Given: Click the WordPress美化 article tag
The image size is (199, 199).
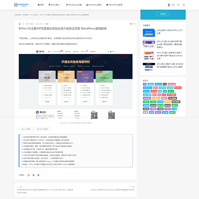Looking at the screenshot, I should pos(42,129).
